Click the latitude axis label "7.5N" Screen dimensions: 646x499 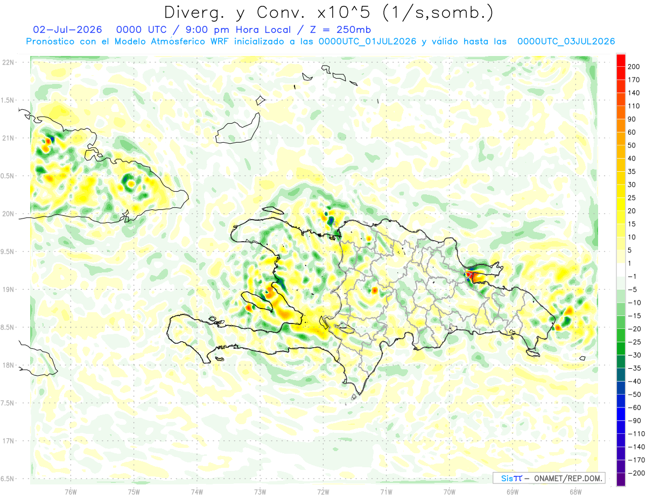(8, 403)
